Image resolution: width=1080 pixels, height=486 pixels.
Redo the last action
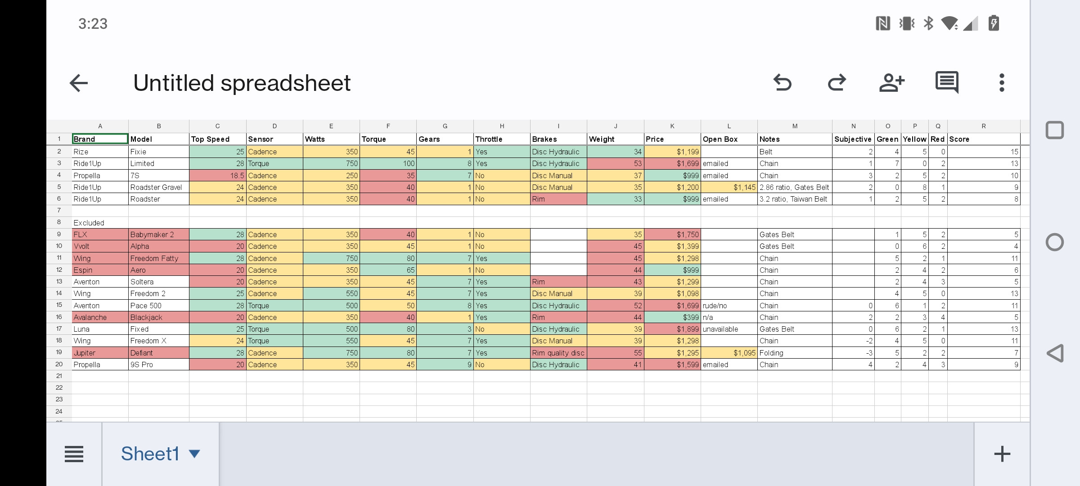837,83
